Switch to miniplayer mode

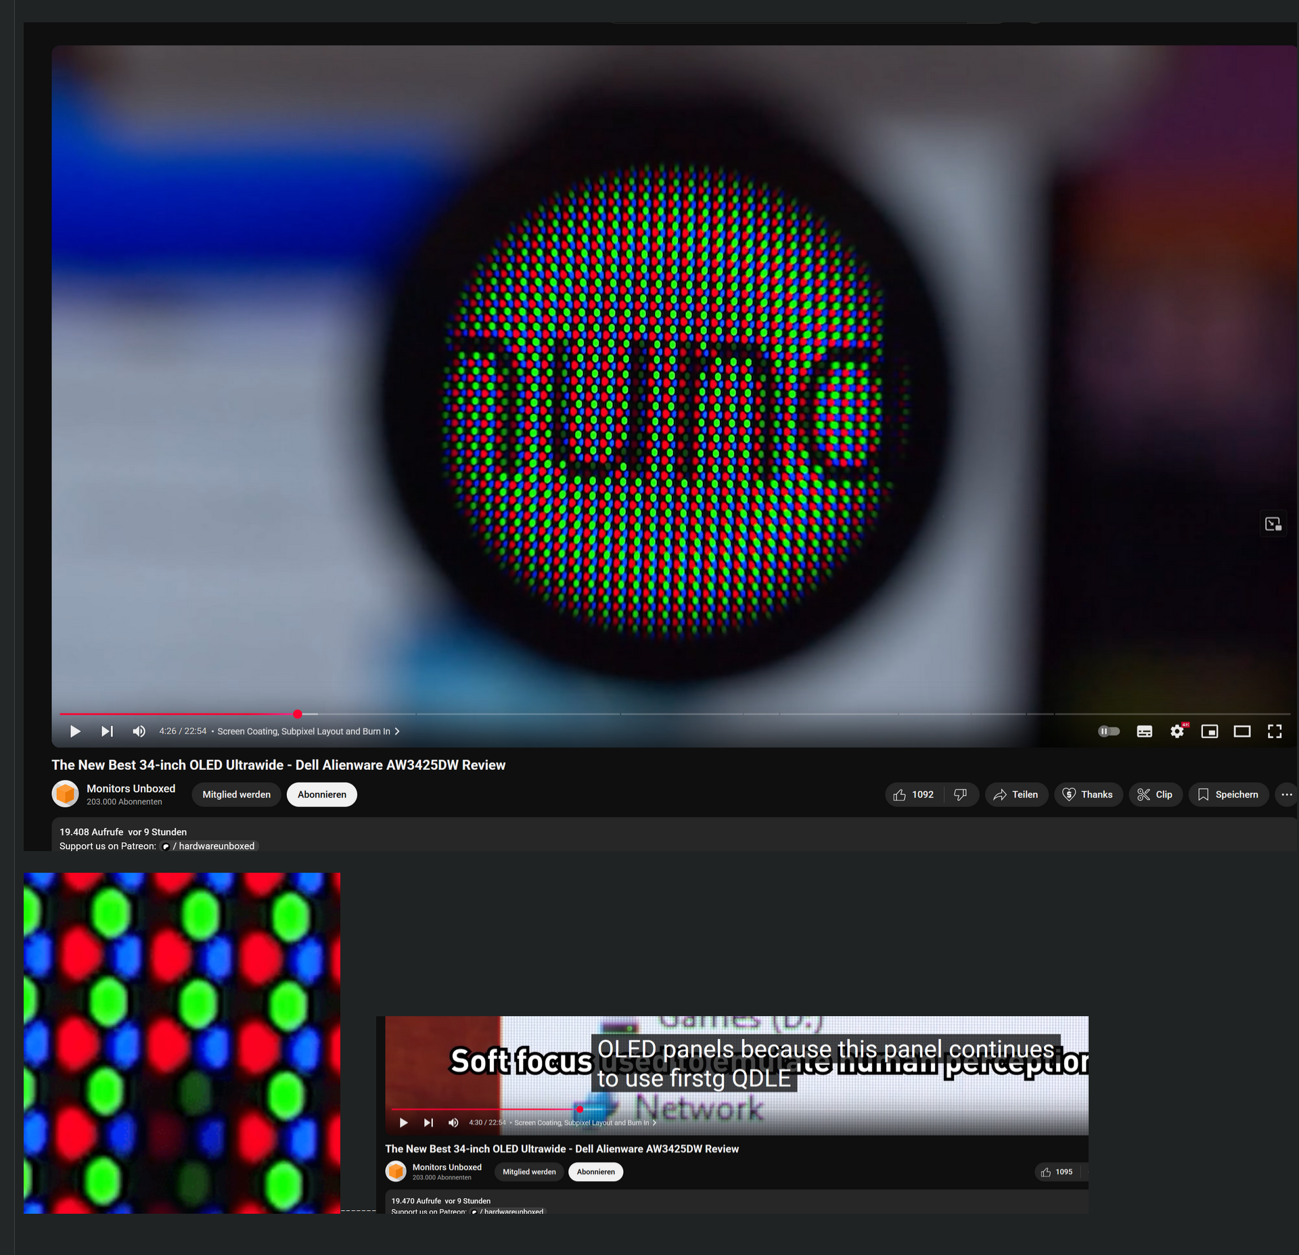[1210, 731]
